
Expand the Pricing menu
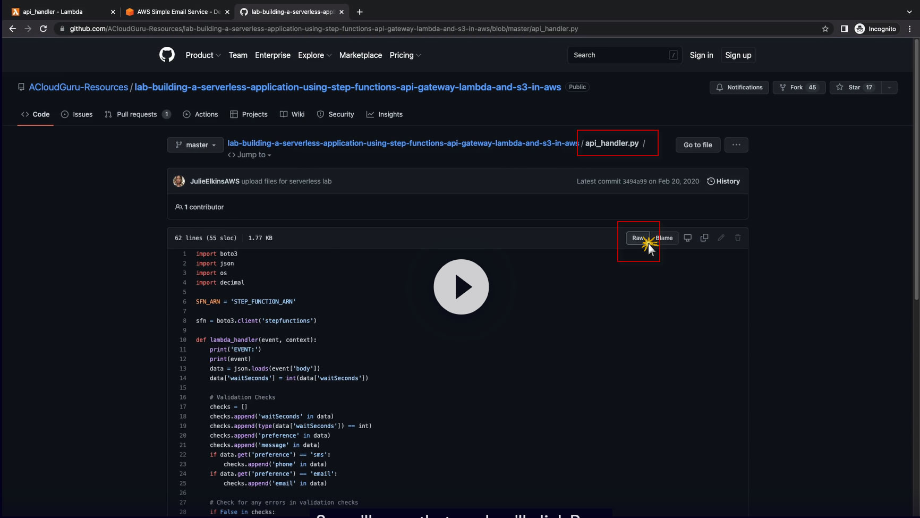point(405,55)
